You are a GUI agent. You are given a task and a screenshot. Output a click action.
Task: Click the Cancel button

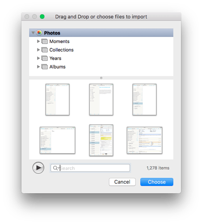[122, 182]
